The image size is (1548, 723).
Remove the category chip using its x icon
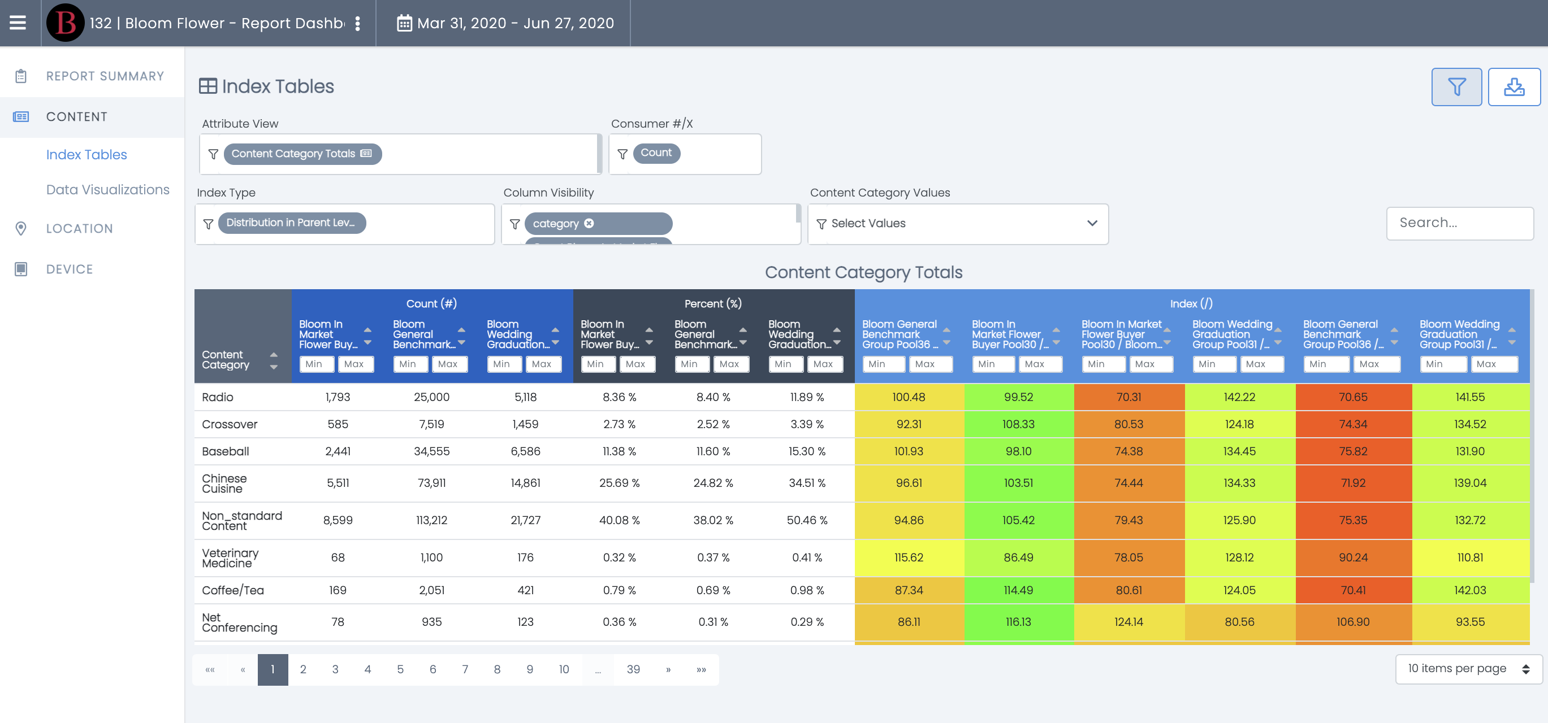(x=589, y=223)
